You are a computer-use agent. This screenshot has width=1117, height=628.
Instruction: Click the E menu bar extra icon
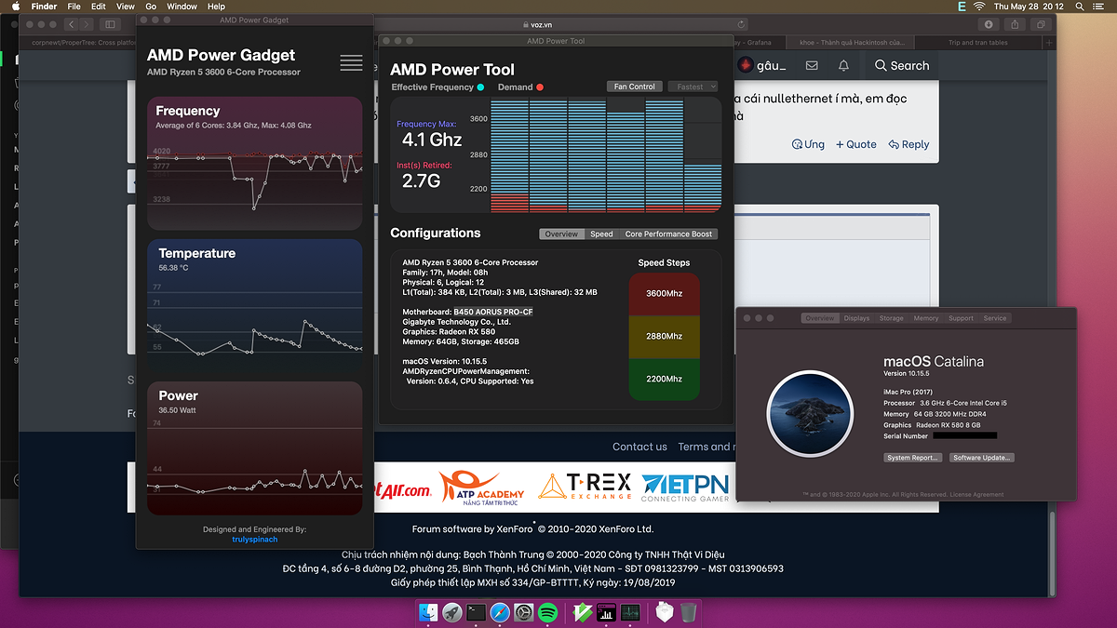(x=960, y=7)
